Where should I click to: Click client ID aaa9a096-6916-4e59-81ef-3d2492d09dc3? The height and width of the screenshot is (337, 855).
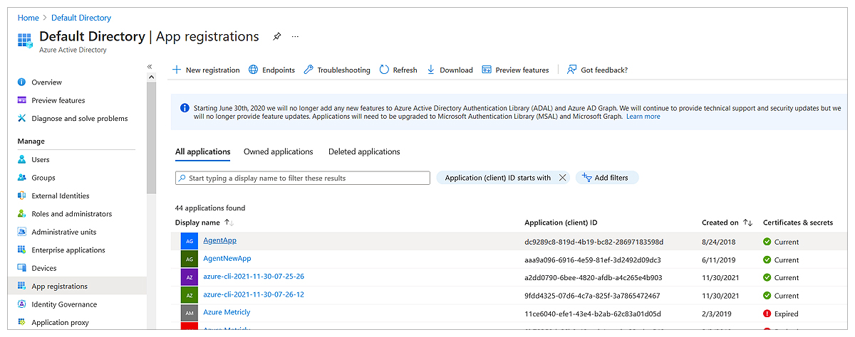592,260
